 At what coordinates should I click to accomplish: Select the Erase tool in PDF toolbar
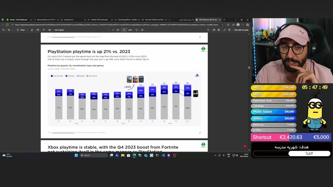point(32,30)
